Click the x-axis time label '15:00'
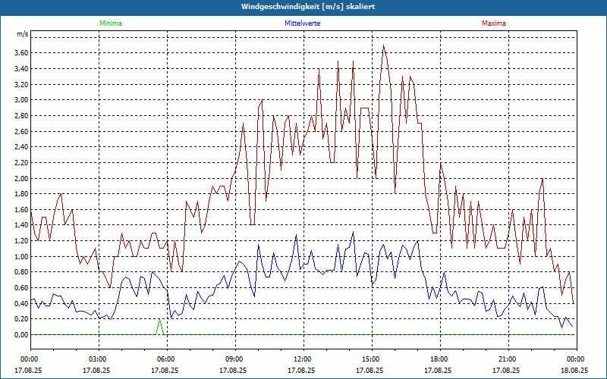 point(372,359)
